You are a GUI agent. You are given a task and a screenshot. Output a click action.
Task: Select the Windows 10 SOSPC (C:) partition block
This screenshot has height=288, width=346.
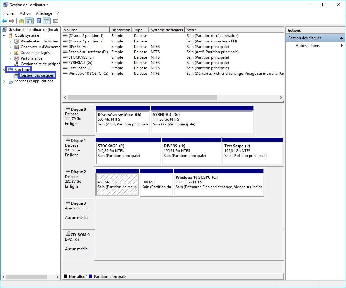coord(219,184)
